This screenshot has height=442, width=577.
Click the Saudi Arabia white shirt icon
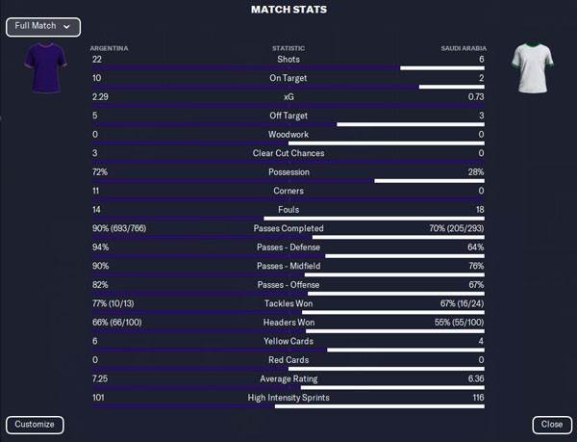point(529,67)
